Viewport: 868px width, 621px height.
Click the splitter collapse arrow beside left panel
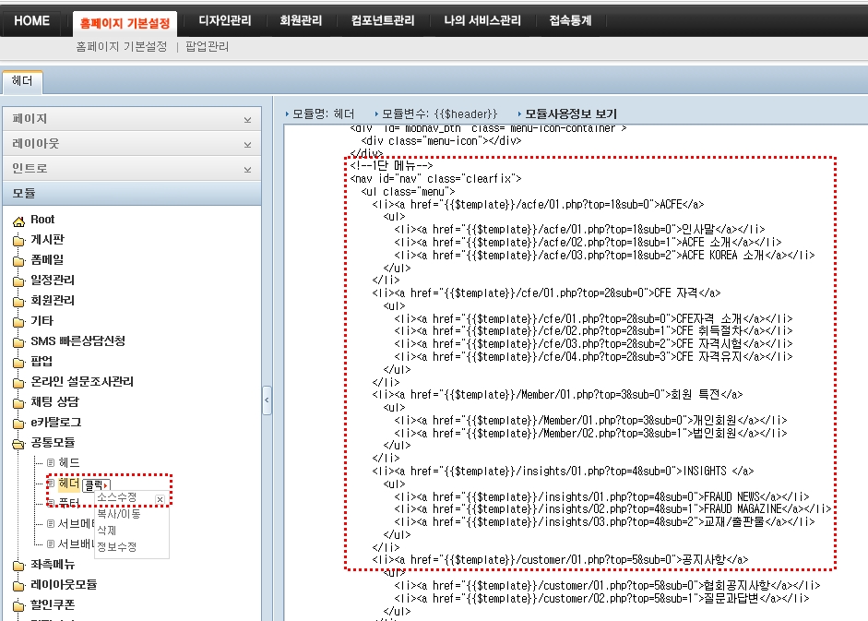click(267, 400)
